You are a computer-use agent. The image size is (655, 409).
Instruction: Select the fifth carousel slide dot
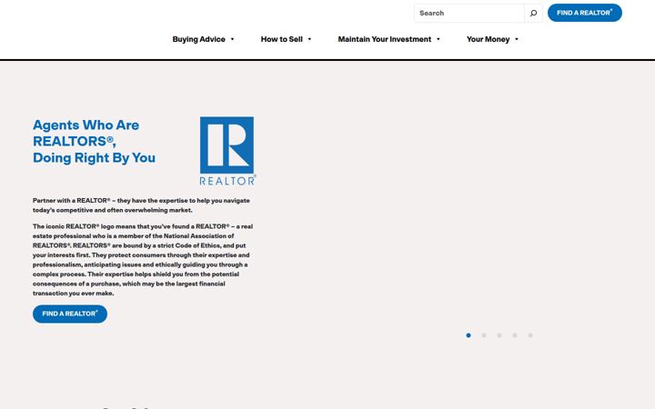click(x=530, y=335)
